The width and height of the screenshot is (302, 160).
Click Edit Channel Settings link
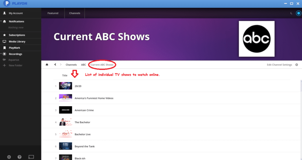pyautogui.click(x=279, y=65)
